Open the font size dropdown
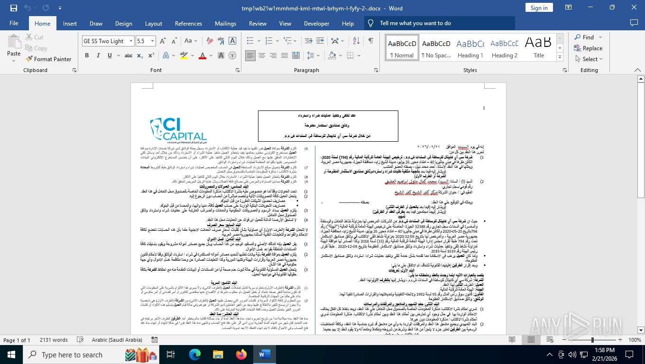 pyautogui.click(x=152, y=41)
